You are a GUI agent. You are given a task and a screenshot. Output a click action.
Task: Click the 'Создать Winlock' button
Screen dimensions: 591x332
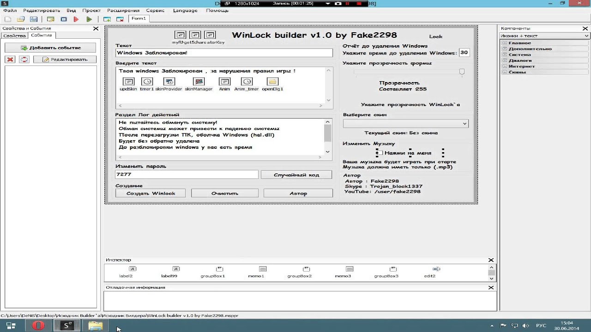click(x=151, y=193)
